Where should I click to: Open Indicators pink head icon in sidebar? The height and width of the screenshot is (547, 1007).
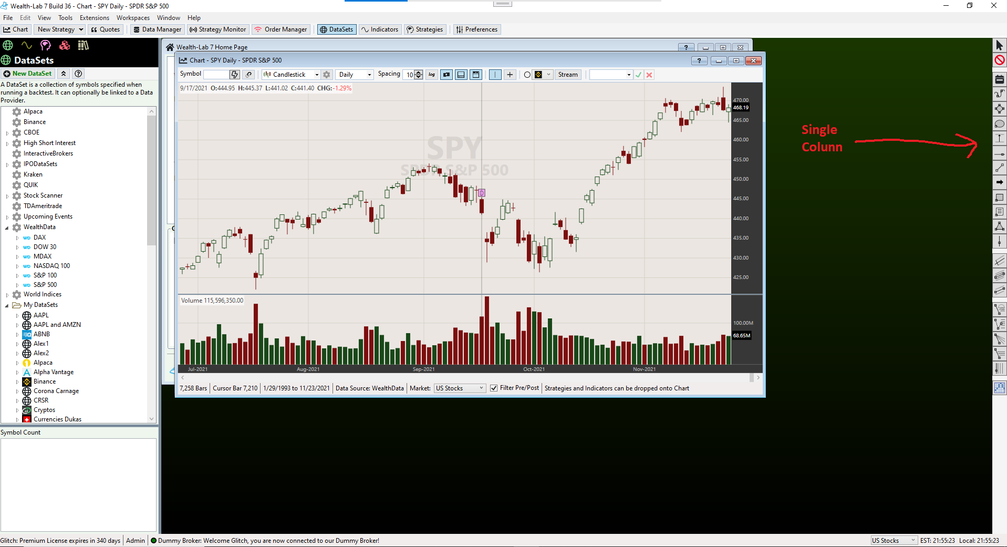coord(46,46)
